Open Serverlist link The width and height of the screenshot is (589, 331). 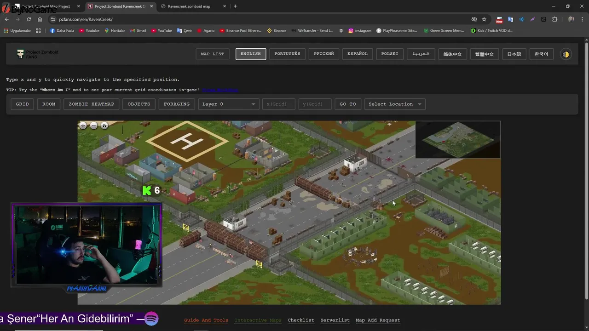click(335, 320)
